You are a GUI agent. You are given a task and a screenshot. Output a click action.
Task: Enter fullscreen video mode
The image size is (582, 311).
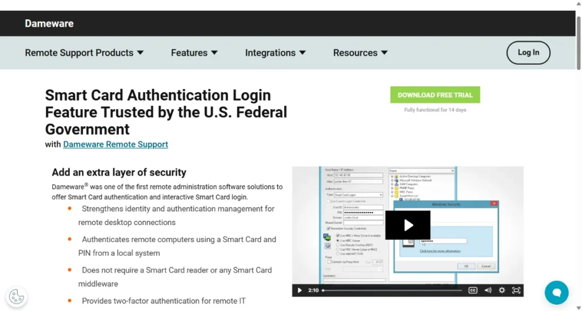pyautogui.click(x=516, y=290)
